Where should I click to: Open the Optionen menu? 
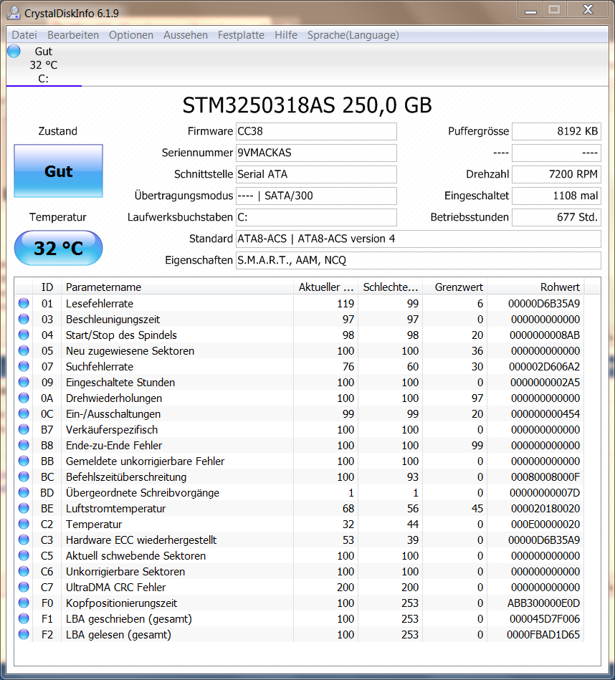point(131,35)
